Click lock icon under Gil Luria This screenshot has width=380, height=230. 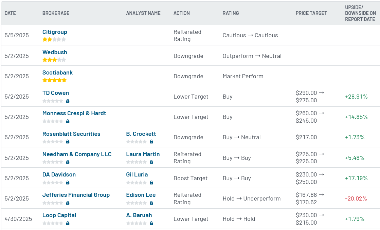point(151,182)
